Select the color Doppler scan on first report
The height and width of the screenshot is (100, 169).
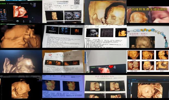[x=73, y=15]
